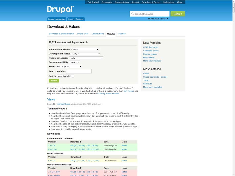Open the Sort by Most installed dropdown
The image size is (235, 176).
[x=66, y=76]
